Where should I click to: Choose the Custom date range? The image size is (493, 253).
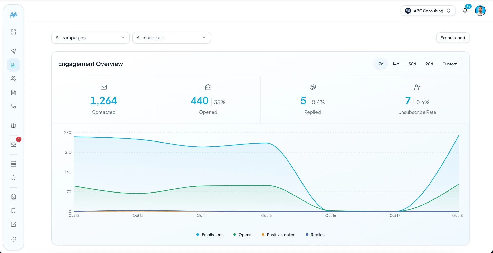pos(450,64)
